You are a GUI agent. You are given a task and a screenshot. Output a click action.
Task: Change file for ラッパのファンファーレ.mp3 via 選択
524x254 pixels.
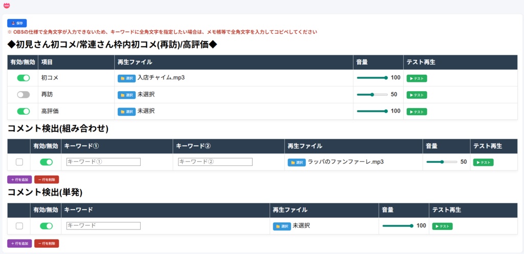[x=297, y=162]
